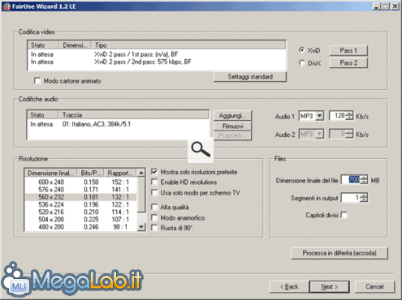Click the Tipo column header
Screen dimensions: 402x300
tap(188, 45)
